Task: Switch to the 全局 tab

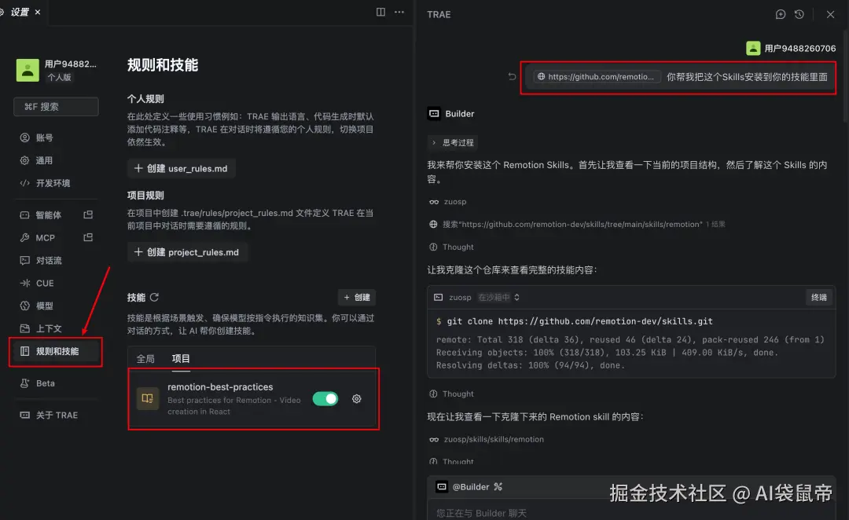Action: pos(145,358)
